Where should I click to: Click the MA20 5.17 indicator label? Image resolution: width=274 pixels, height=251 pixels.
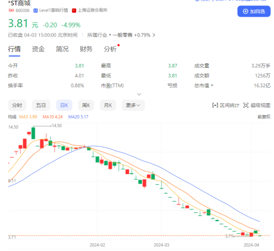coord(78,117)
